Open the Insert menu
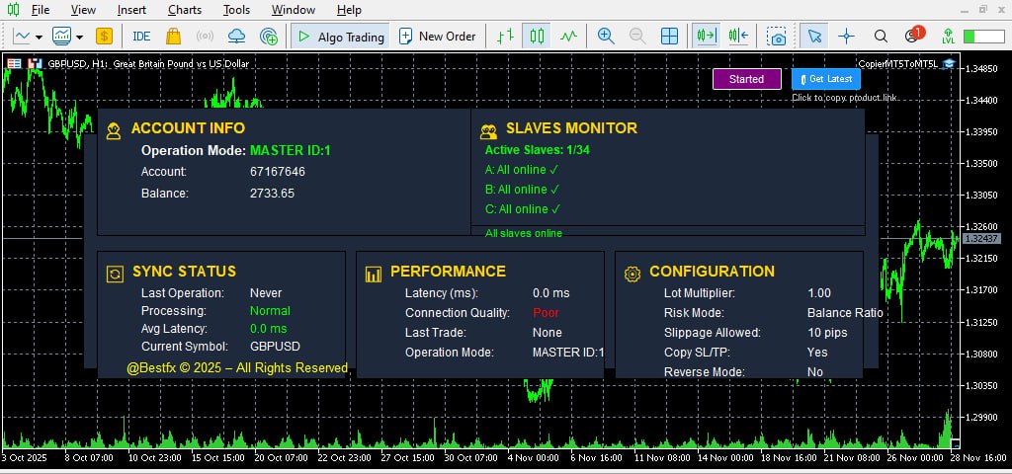1012x474 pixels. click(131, 10)
